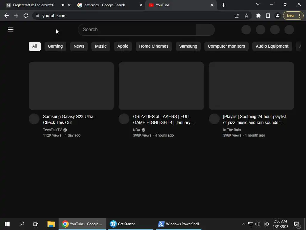Screen dimensions: 306x230
Task: Click the TechTalkTV channel avatar
Action: pyautogui.click(x=34, y=119)
